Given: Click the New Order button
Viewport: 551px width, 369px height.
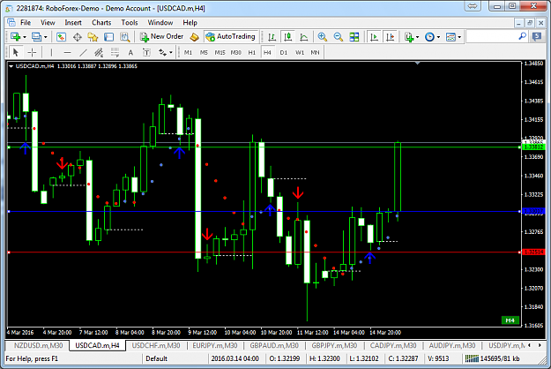Looking at the screenshot, I should pos(161,36).
